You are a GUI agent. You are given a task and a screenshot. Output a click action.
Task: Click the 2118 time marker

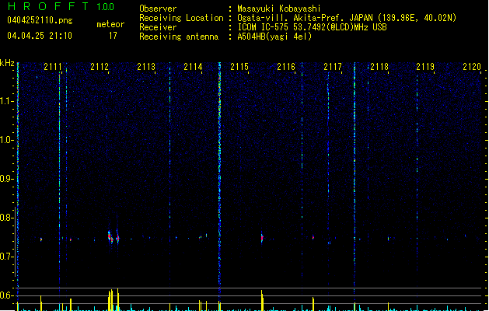coord(379,67)
